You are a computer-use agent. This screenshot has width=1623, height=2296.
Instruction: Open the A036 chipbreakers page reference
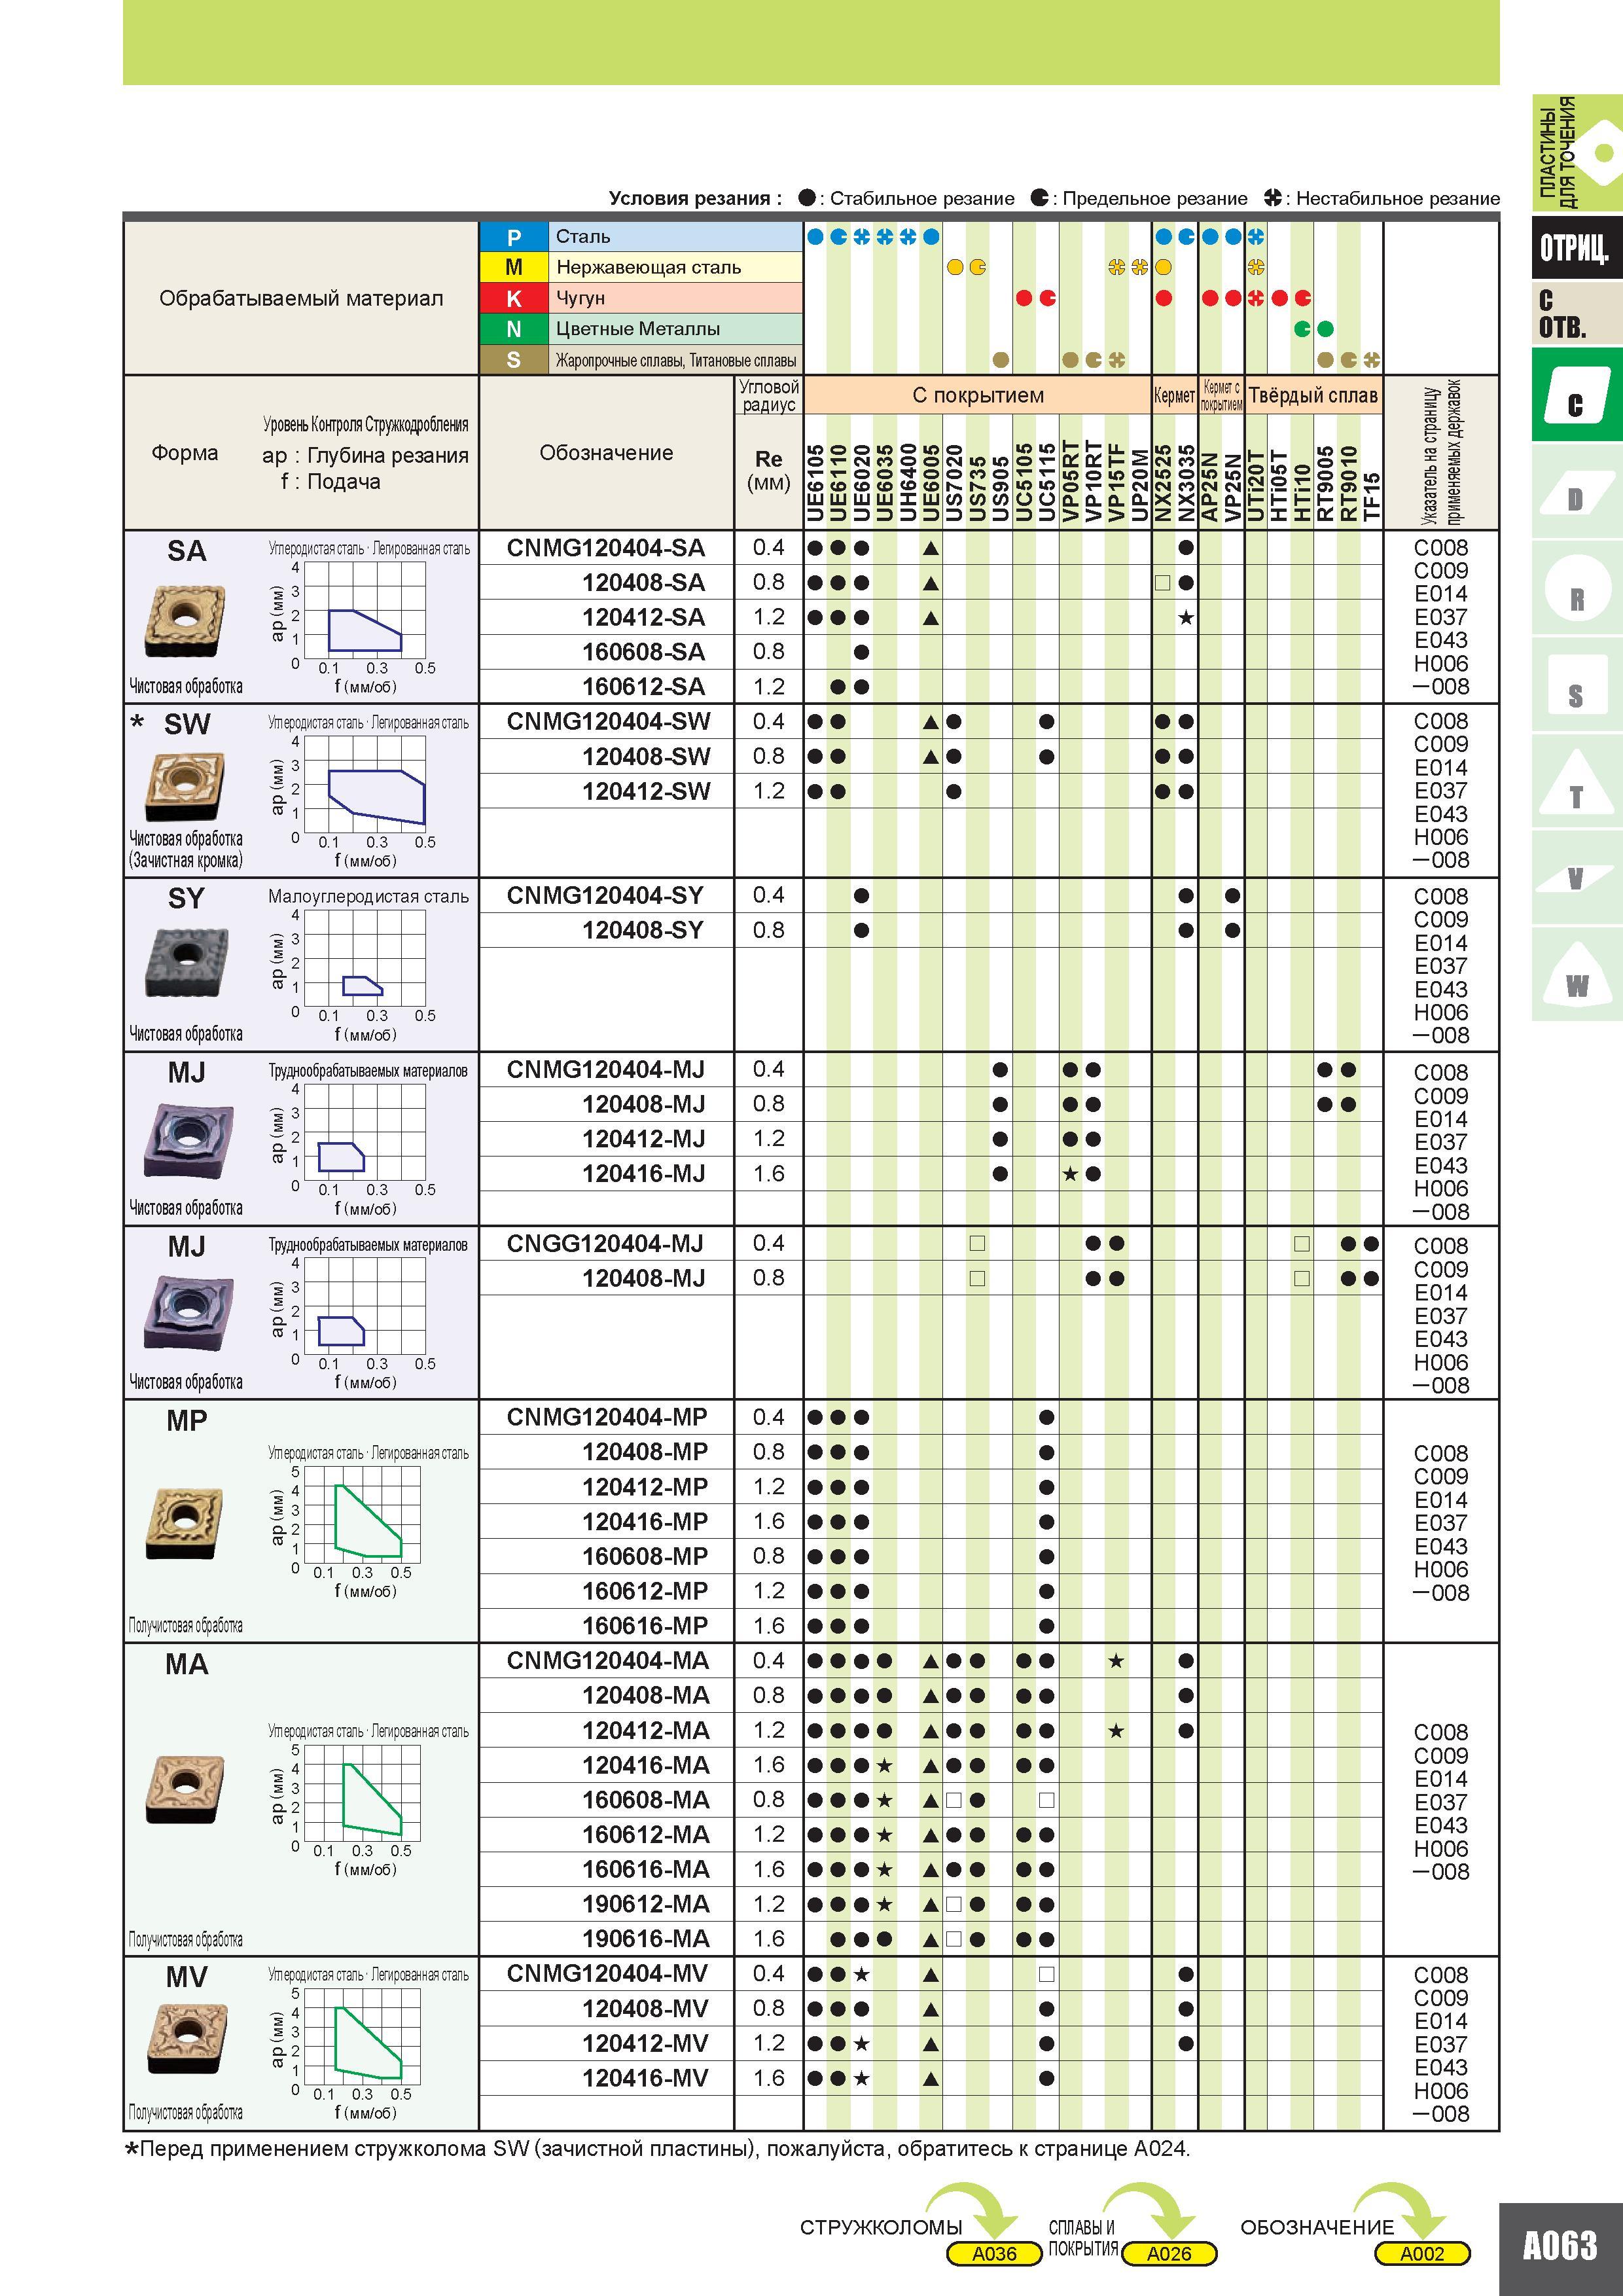tap(994, 2254)
